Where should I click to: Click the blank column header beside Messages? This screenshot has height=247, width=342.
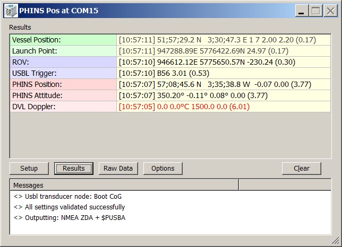click(x=285, y=185)
